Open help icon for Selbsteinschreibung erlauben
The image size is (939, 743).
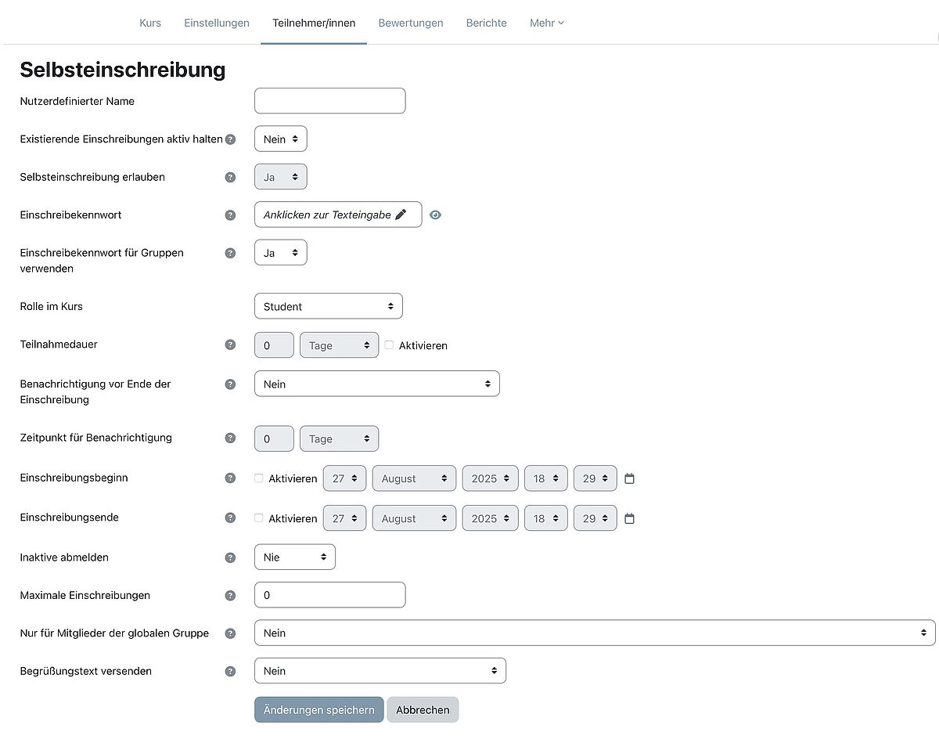pyautogui.click(x=230, y=177)
